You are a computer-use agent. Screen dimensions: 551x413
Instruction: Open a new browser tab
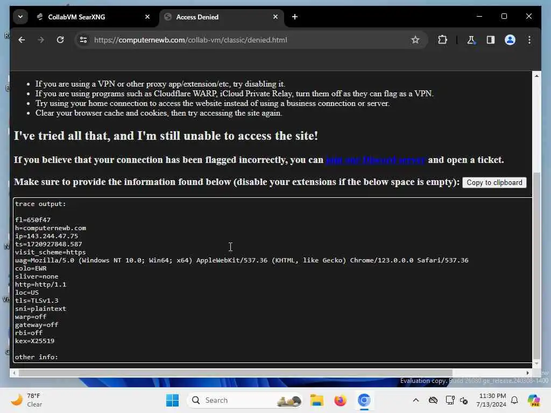tap(295, 17)
